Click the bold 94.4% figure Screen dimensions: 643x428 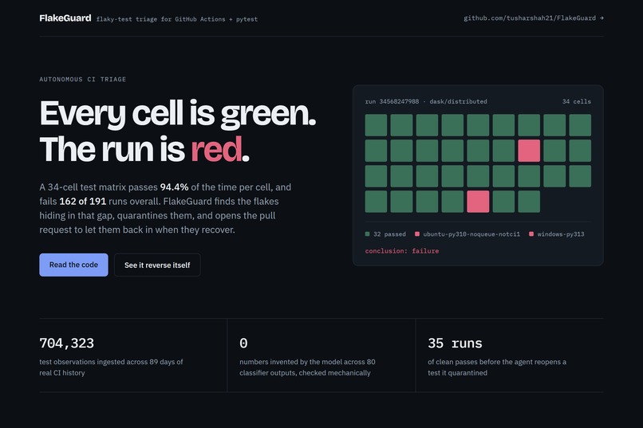point(174,187)
